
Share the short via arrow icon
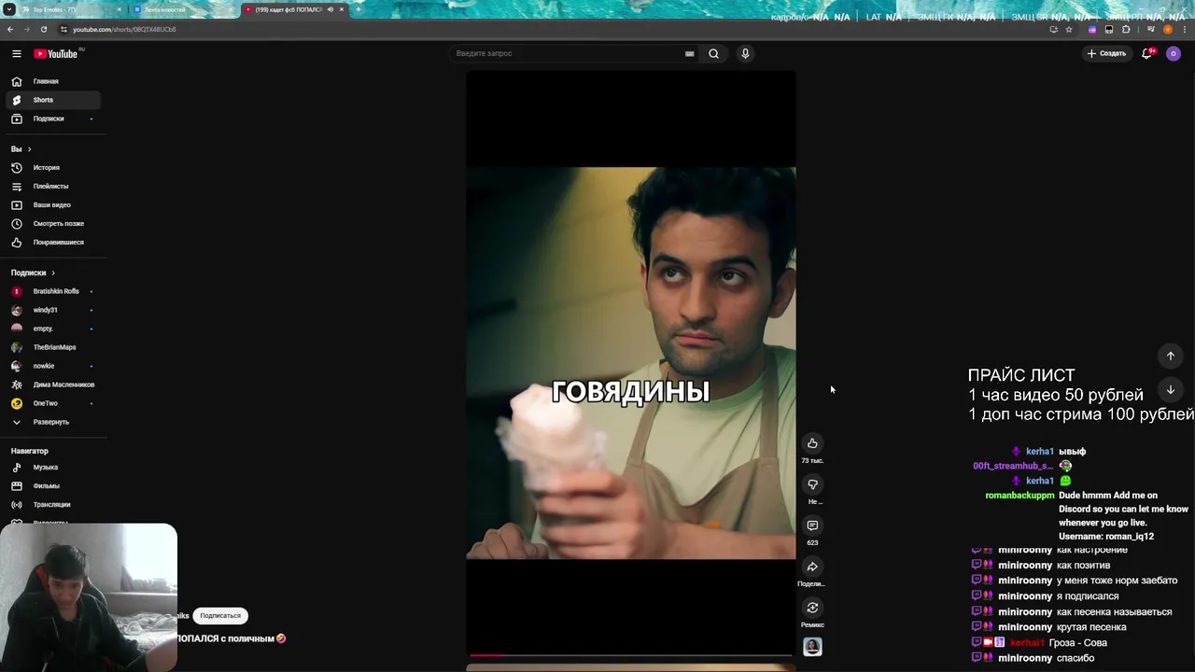click(x=812, y=567)
